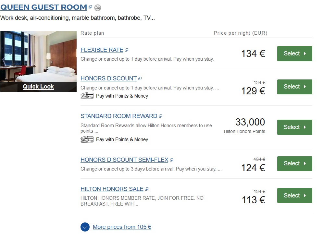The height and width of the screenshot is (238, 335).
Task: Open the Queen Guest Room title link
Action: (43, 7)
